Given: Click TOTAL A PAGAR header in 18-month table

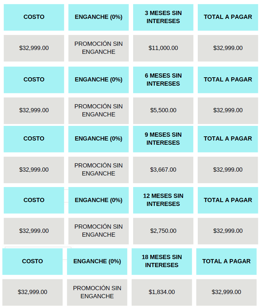Looking at the screenshot, I should [x=226, y=262].
